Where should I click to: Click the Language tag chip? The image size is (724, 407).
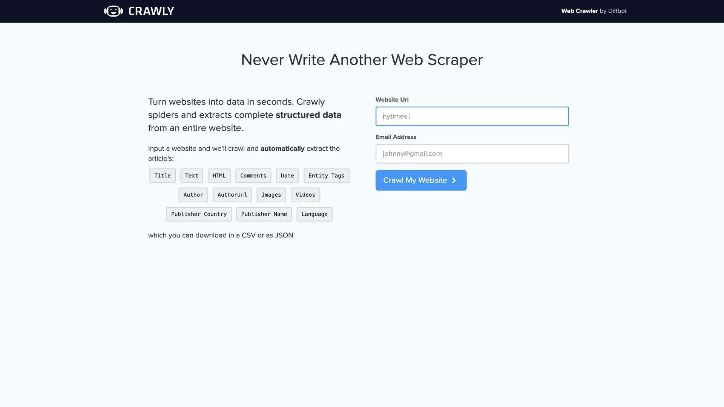click(314, 214)
